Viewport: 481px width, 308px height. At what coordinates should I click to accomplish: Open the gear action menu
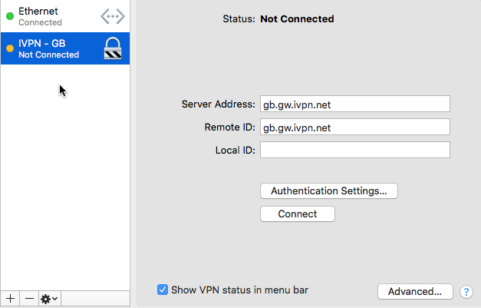[50, 299]
